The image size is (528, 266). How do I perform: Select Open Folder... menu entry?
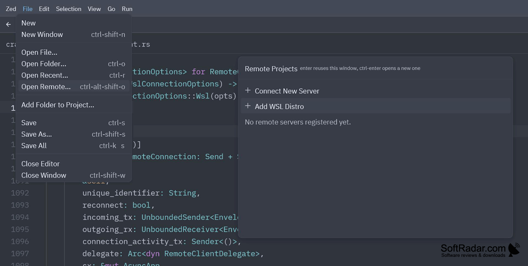click(74, 64)
